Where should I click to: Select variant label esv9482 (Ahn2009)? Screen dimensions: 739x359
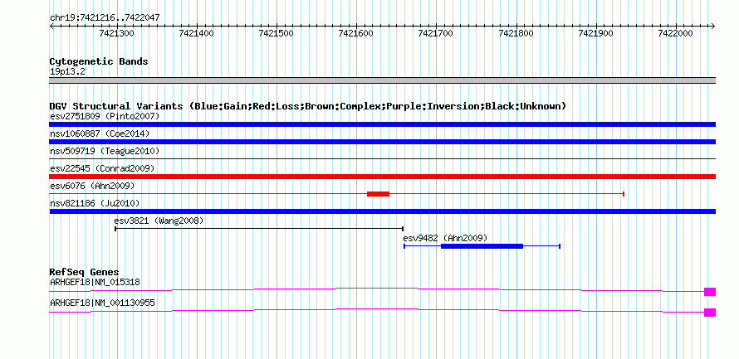[445, 238]
